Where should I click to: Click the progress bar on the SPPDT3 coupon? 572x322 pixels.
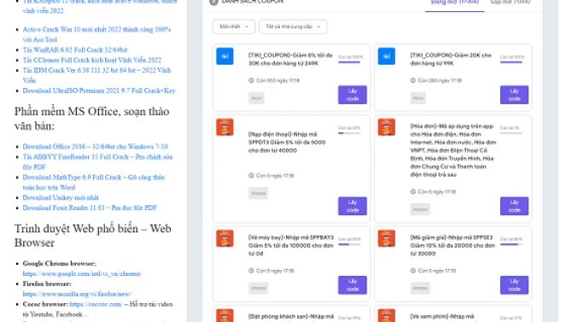[349, 133]
